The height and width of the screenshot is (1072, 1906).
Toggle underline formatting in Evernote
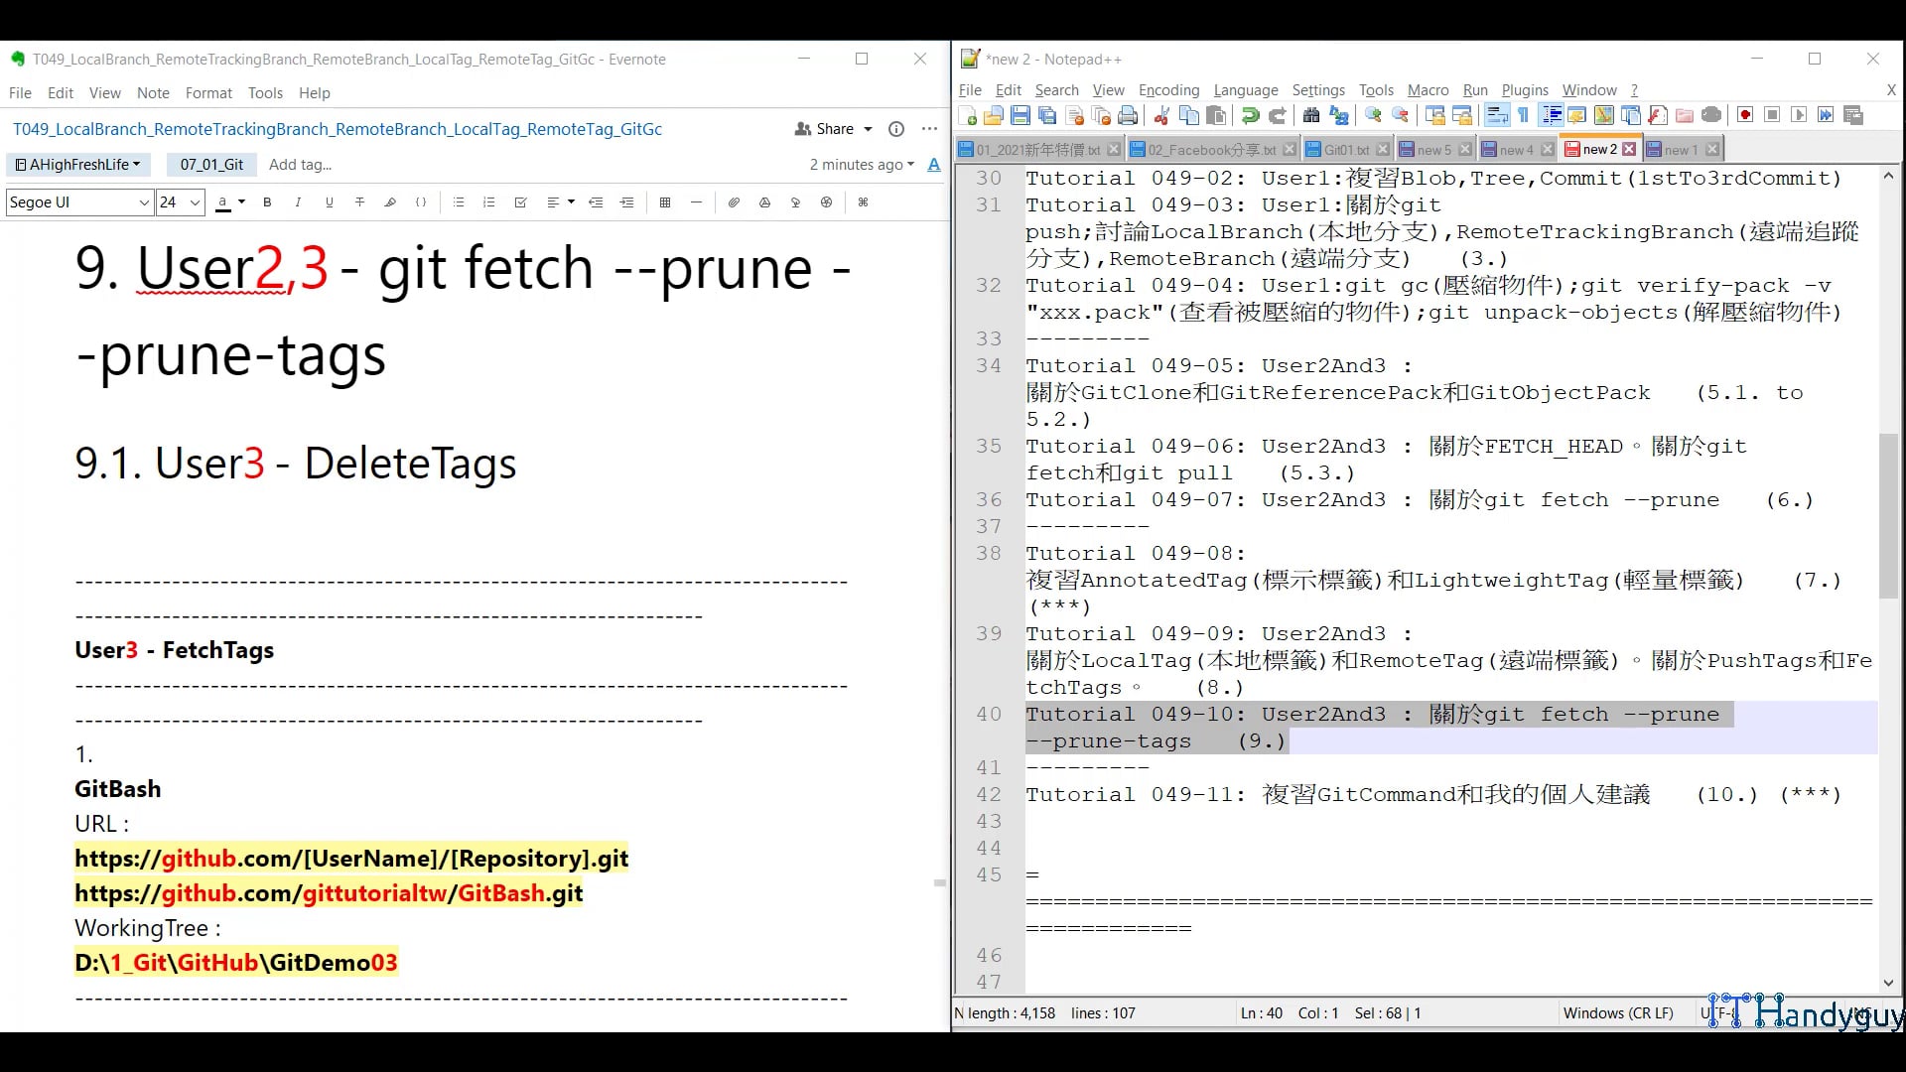(330, 202)
